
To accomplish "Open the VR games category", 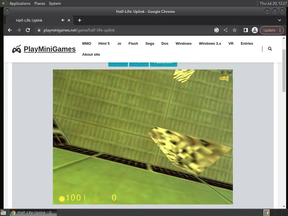I will (x=231, y=44).
